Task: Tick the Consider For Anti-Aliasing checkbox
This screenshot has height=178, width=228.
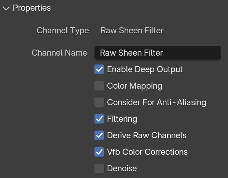Action: (99, 102)
